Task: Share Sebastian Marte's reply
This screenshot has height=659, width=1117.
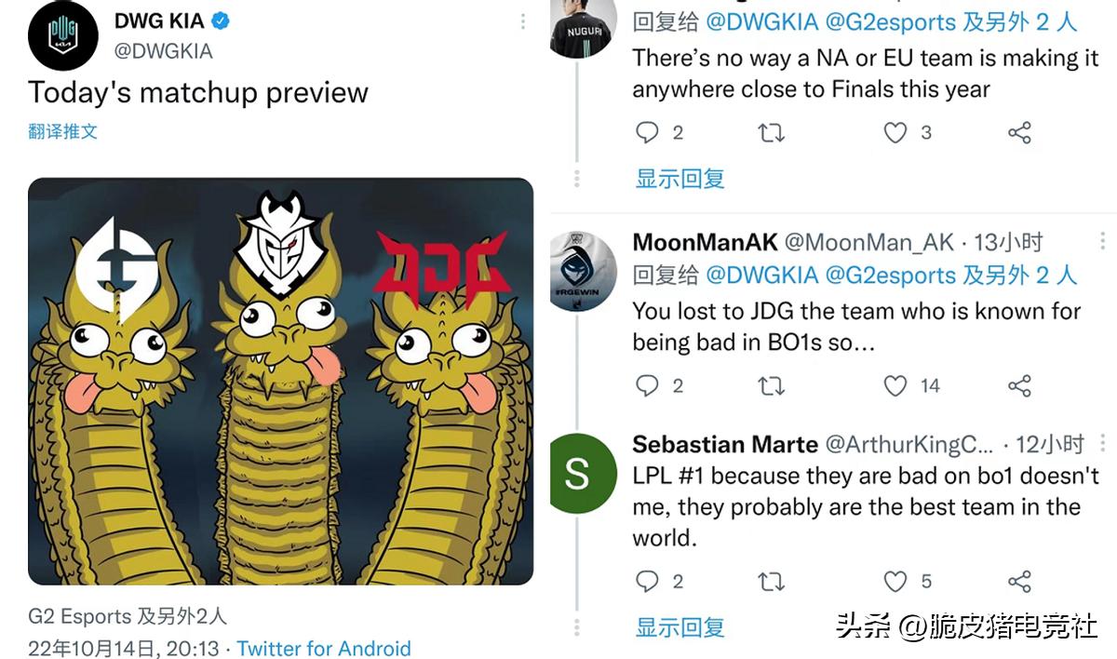Action: (x=1020, y=582)
